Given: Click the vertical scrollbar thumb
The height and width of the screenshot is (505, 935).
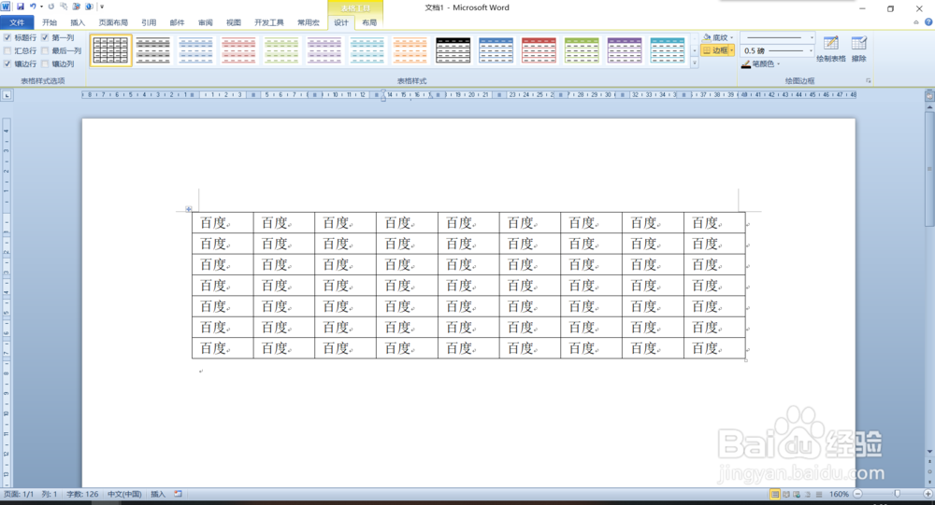Looking at the screenshot, I should point(929,169).
